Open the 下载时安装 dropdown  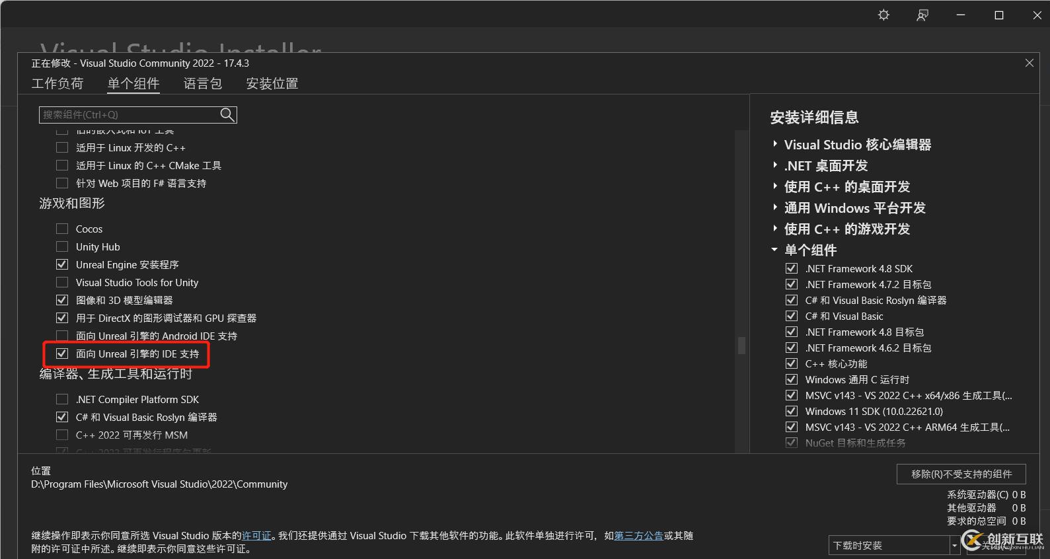[x=954, y=546]
